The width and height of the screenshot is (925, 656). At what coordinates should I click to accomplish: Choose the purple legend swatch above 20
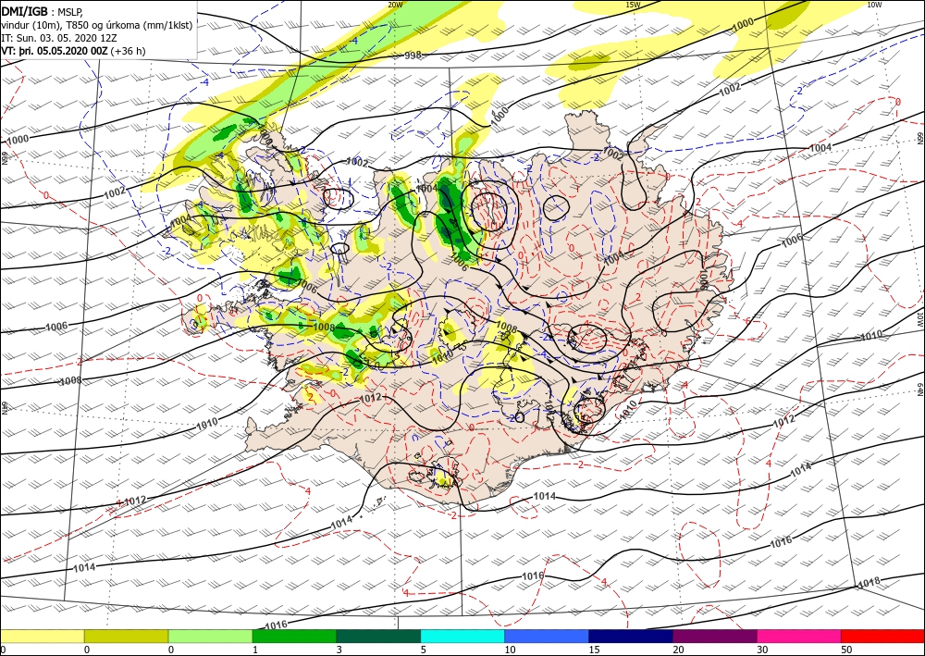(x=714, y=637)
